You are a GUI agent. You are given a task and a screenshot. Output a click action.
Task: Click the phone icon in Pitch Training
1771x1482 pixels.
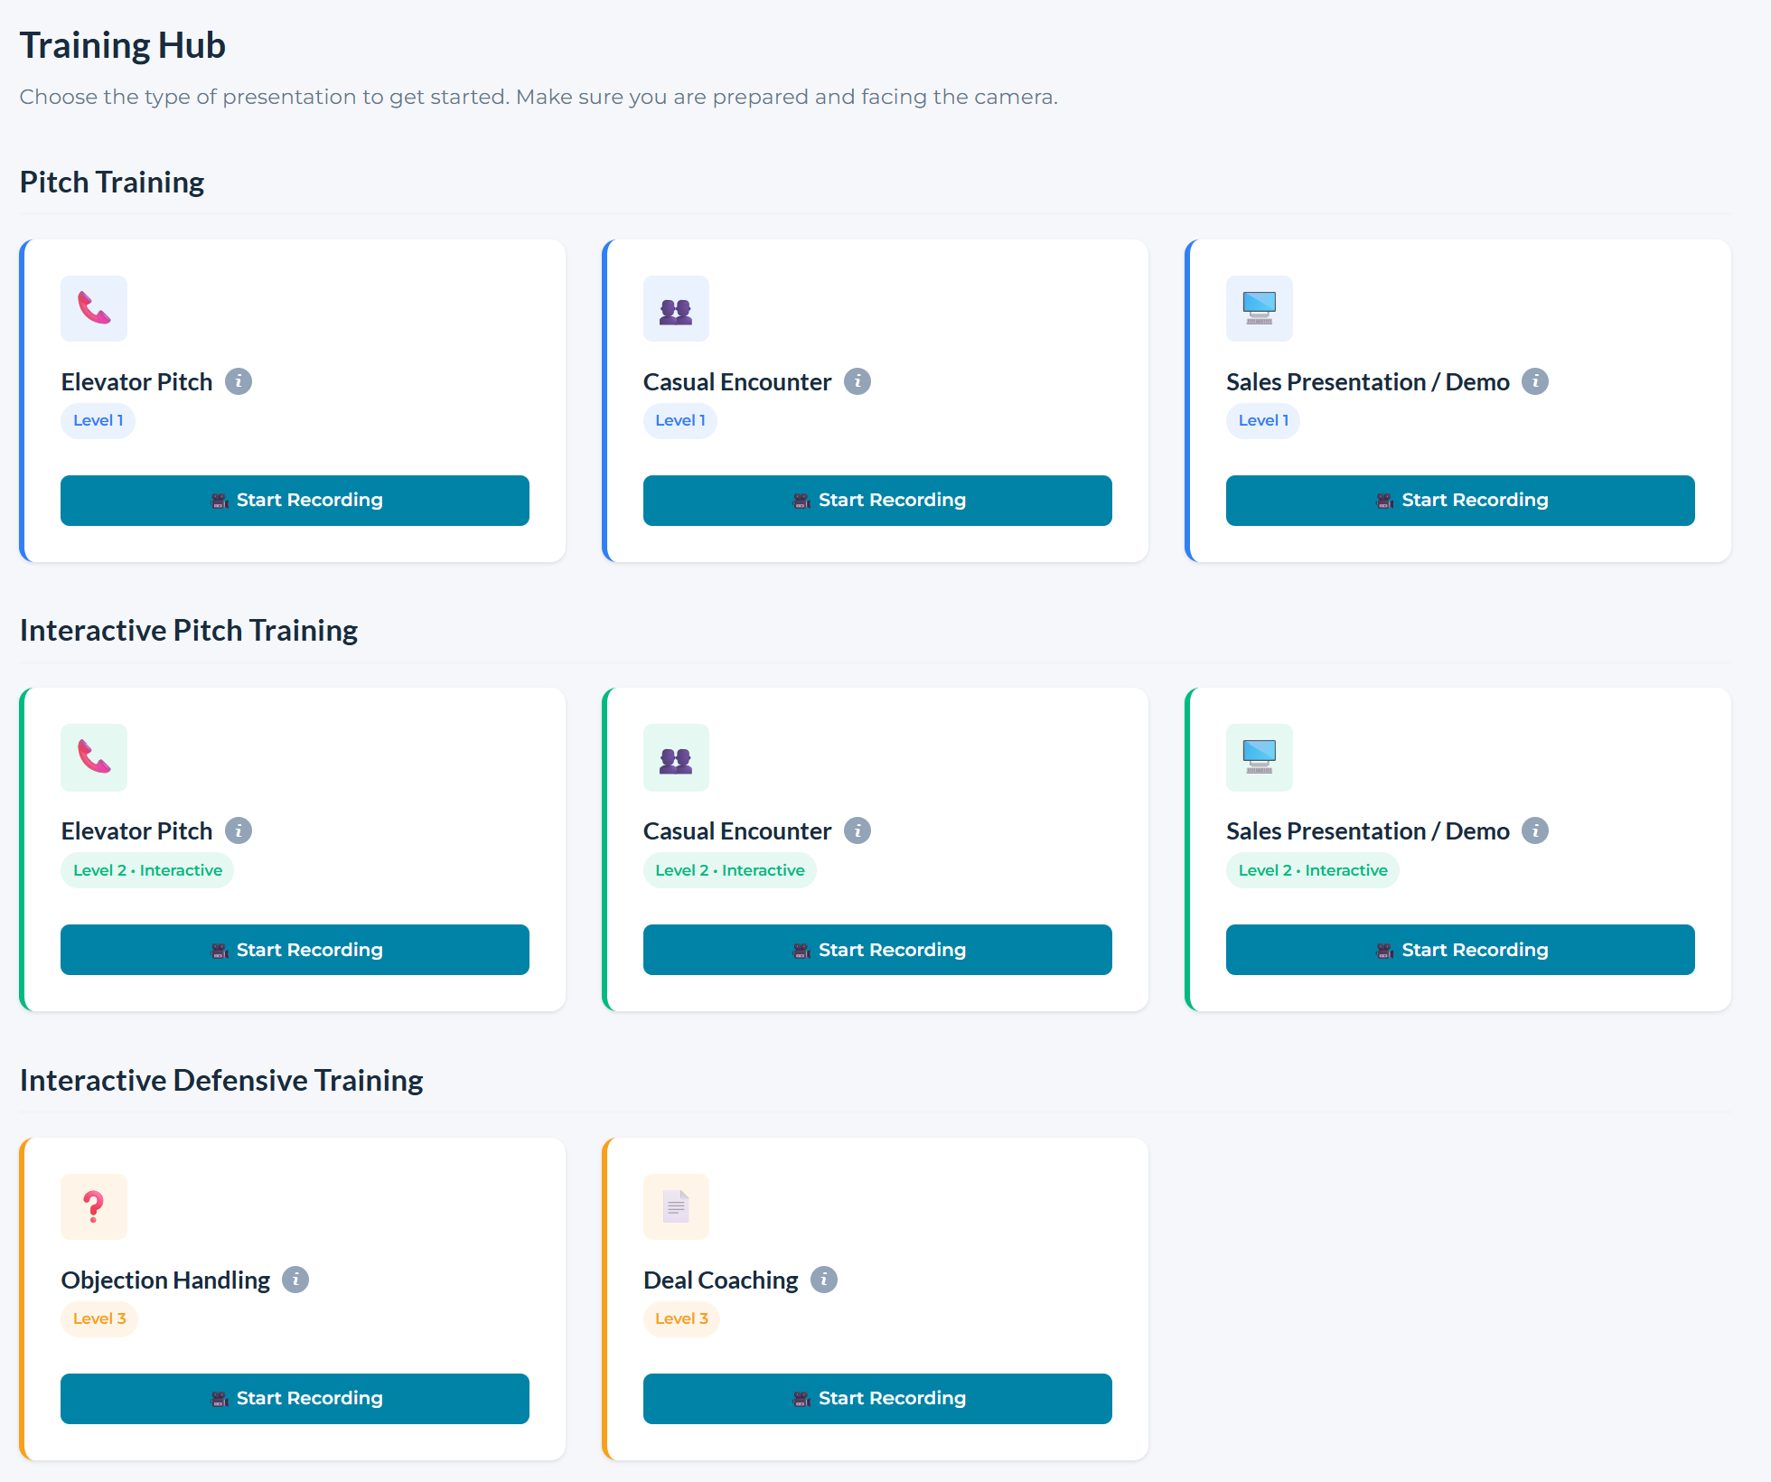94,308
